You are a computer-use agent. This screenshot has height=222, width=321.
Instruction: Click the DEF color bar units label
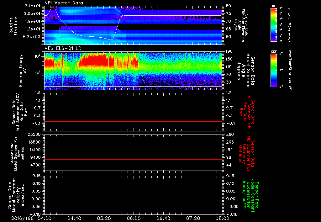click(290, 70)
